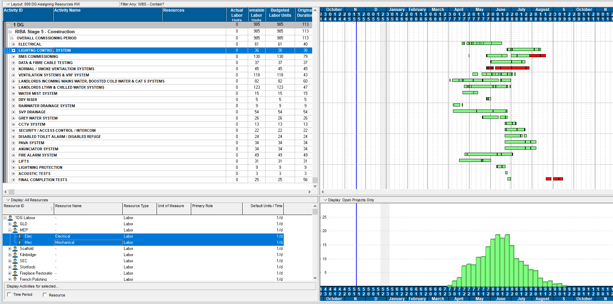The height and width of the screenshot is (304, 613).
Task: Open the Layout options dropdown arrow
Action: tap(8, 4)
